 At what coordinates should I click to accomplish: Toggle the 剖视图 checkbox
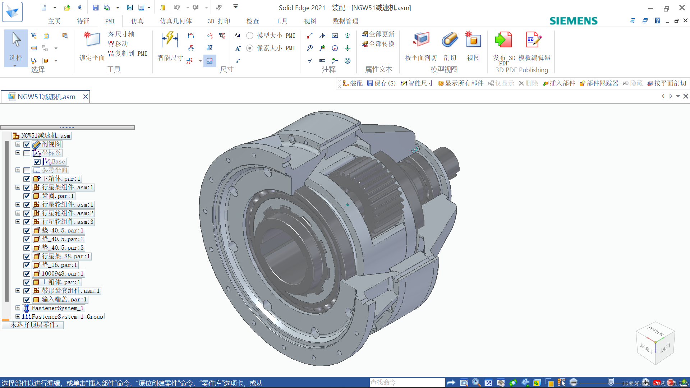tap(27, 144)
